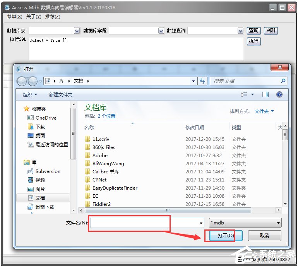Click the 执行 button

pos(254,41)
